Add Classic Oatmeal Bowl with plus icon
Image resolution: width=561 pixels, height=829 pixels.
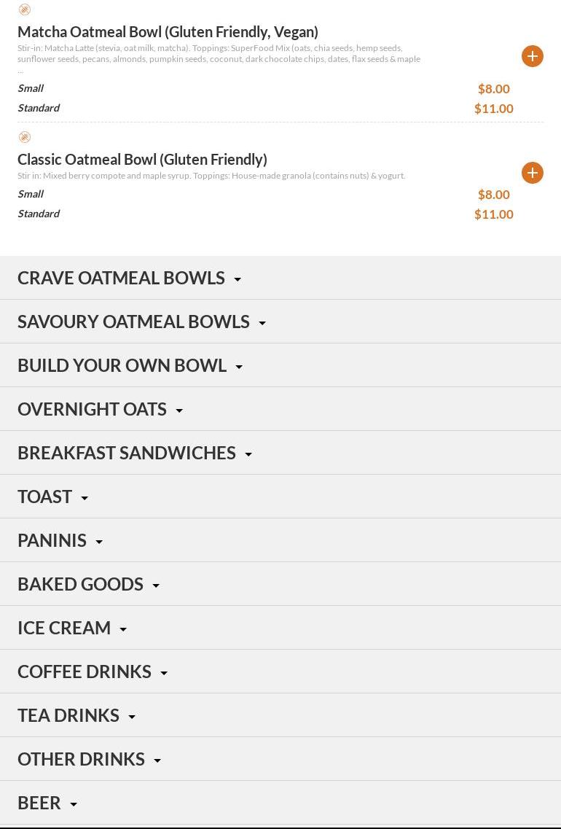(x=533, y=173)
